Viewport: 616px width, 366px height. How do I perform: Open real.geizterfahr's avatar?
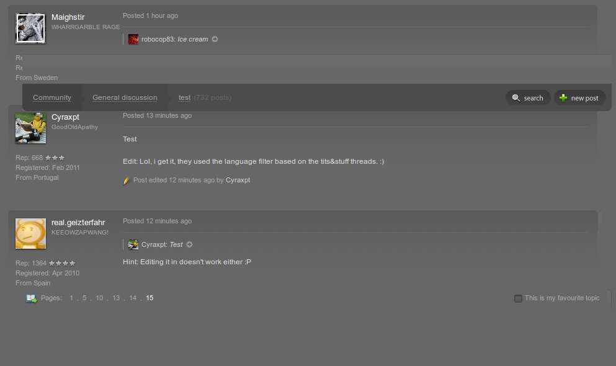[x=30, y=234]
